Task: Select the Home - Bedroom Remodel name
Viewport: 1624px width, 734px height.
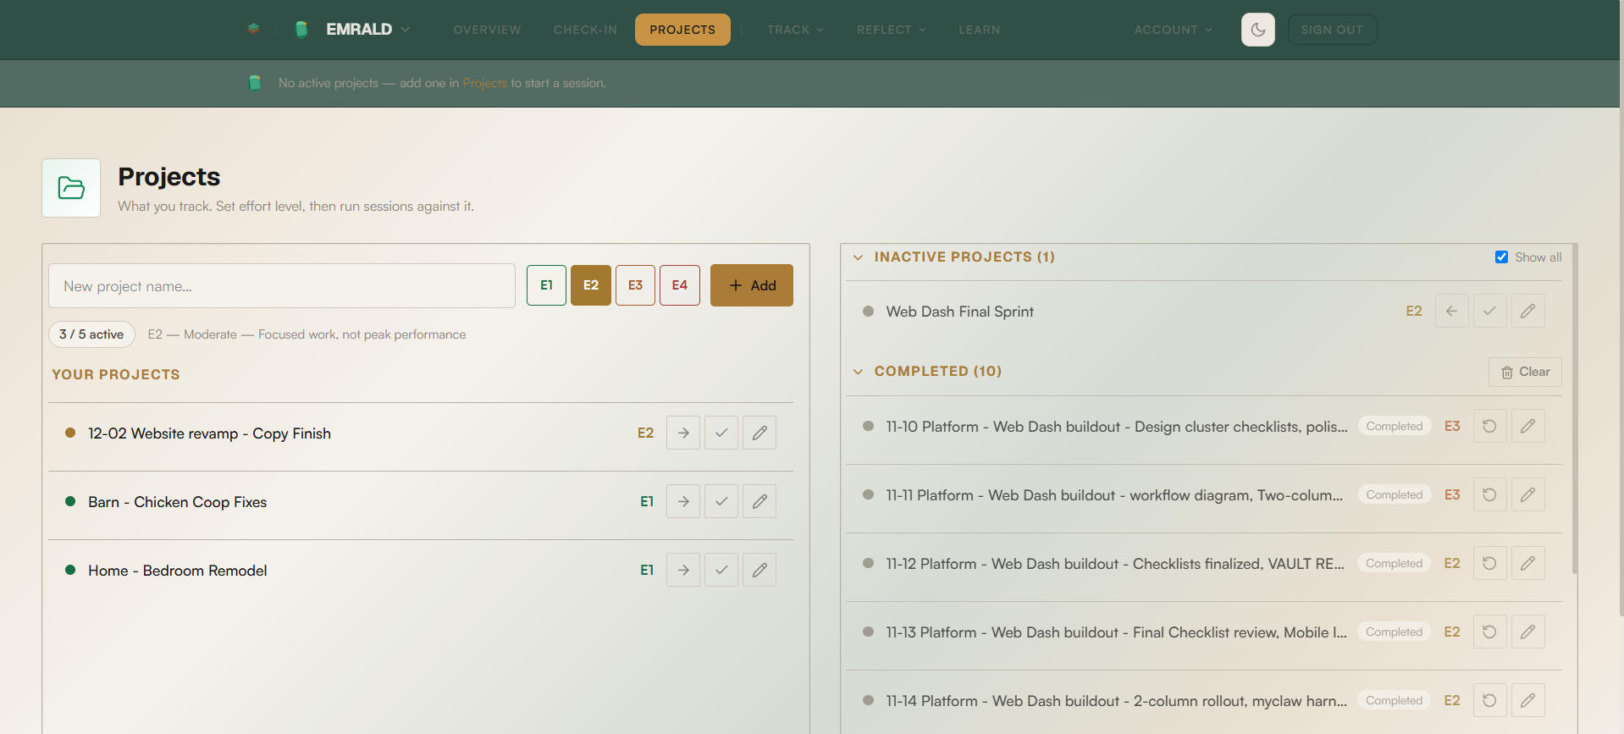Action: [177, 571]
